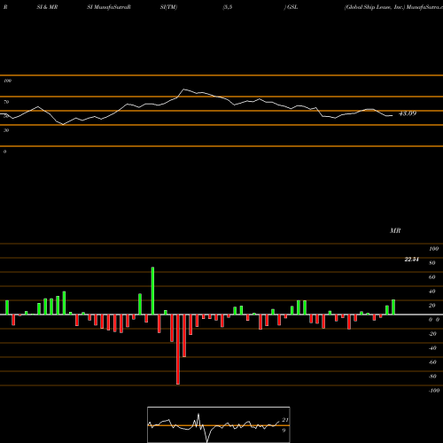Click the RSI axis label 30
The image size is (443, 443).
6,130
